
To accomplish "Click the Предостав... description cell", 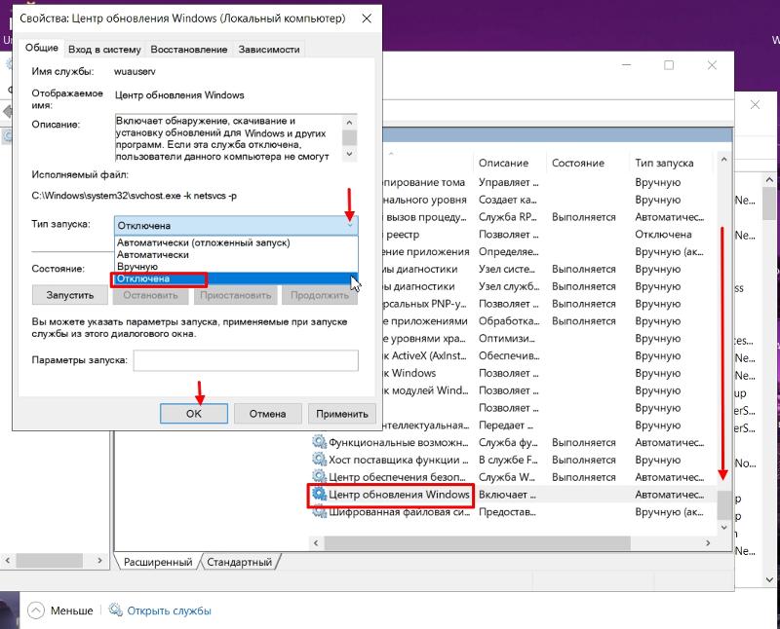I will coord(507,512).
